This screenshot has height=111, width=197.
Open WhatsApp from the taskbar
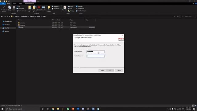click(68, 109)
